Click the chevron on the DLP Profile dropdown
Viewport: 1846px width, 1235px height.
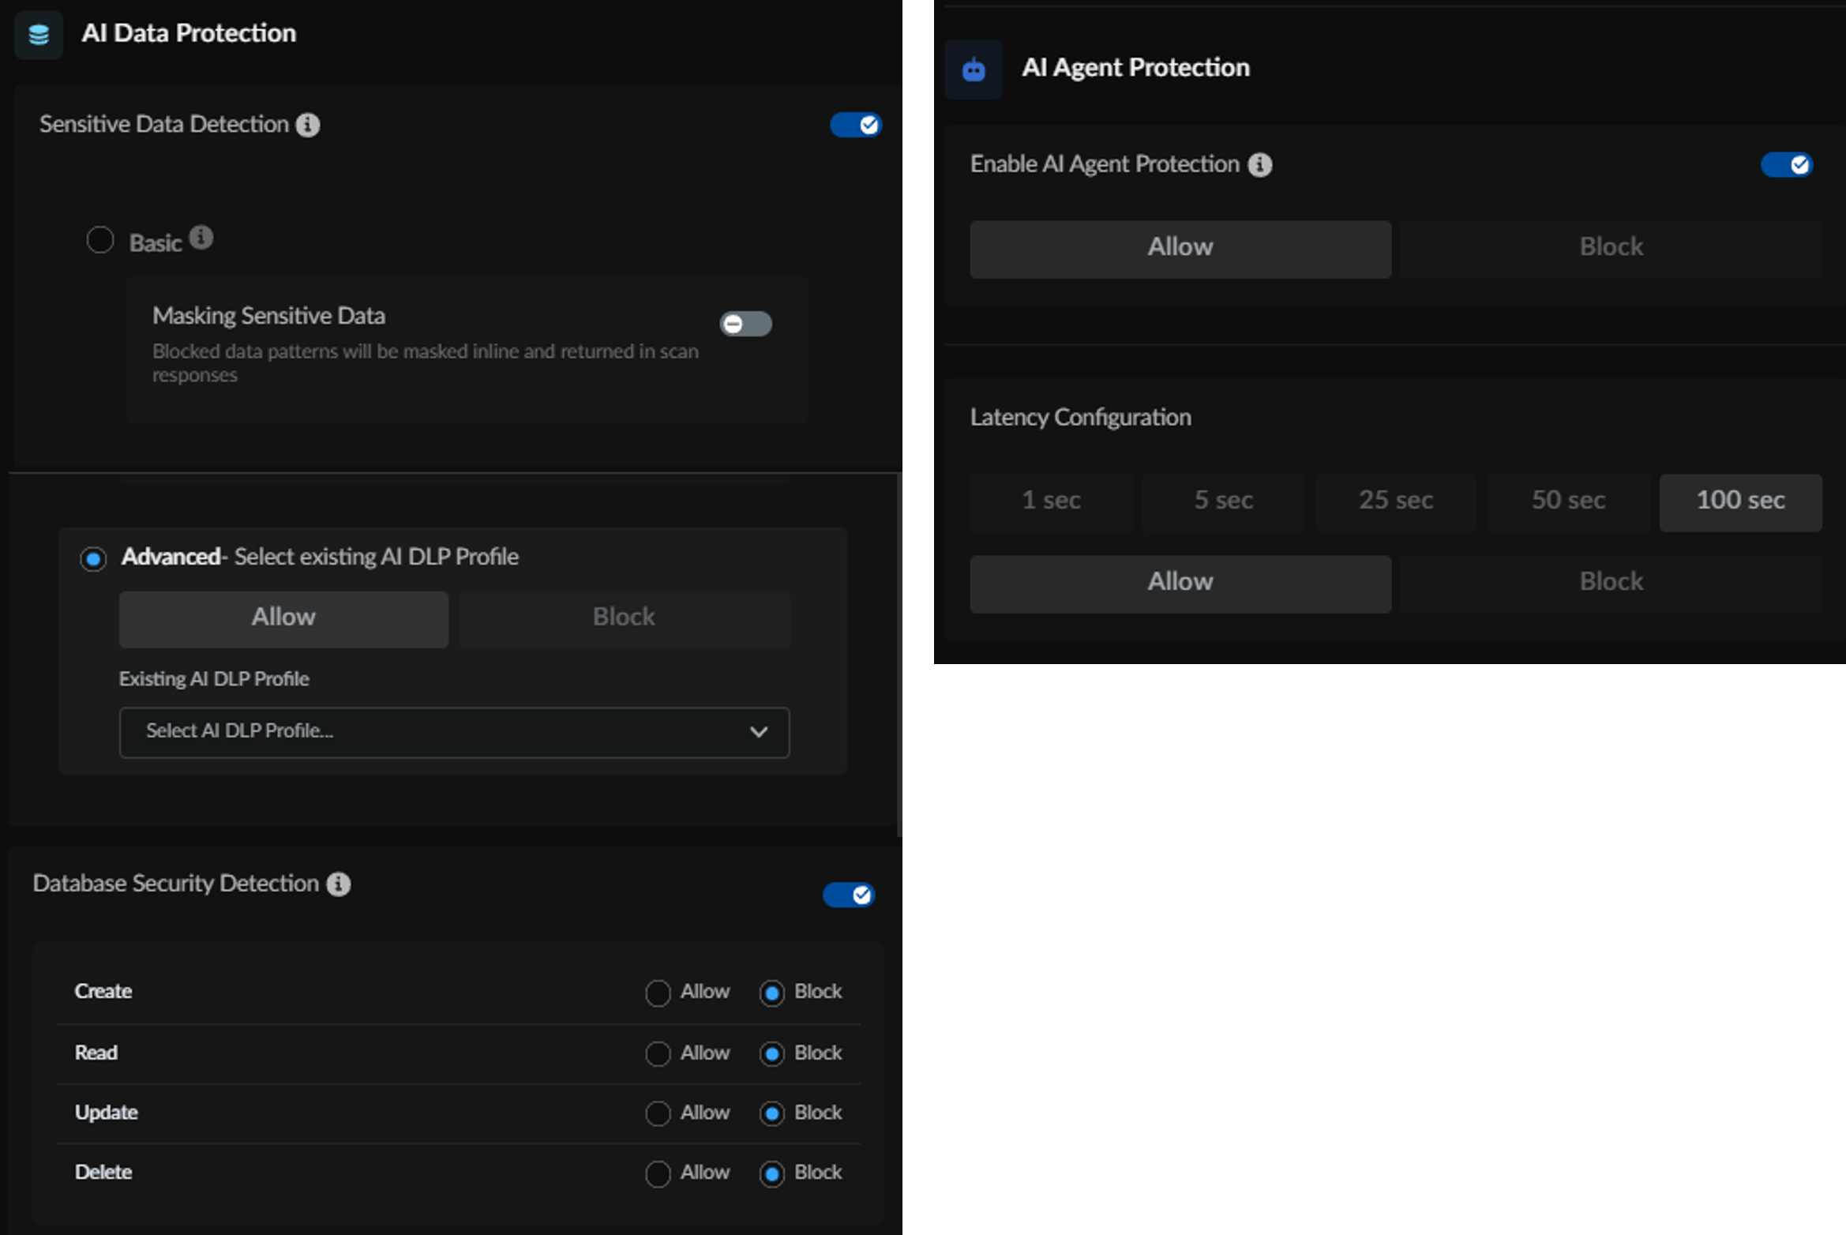click(x=759, y=732)
